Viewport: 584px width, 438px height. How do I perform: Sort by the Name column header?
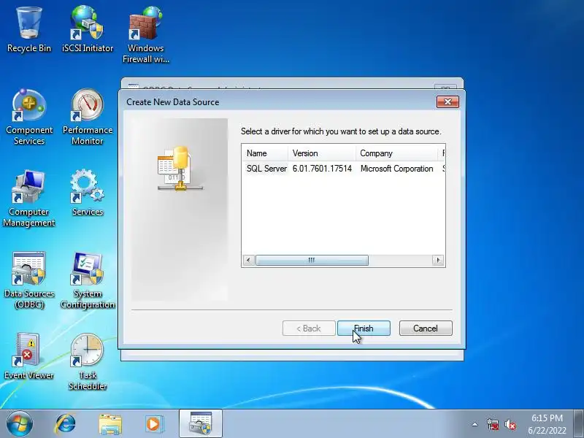[x=265, y=153]
